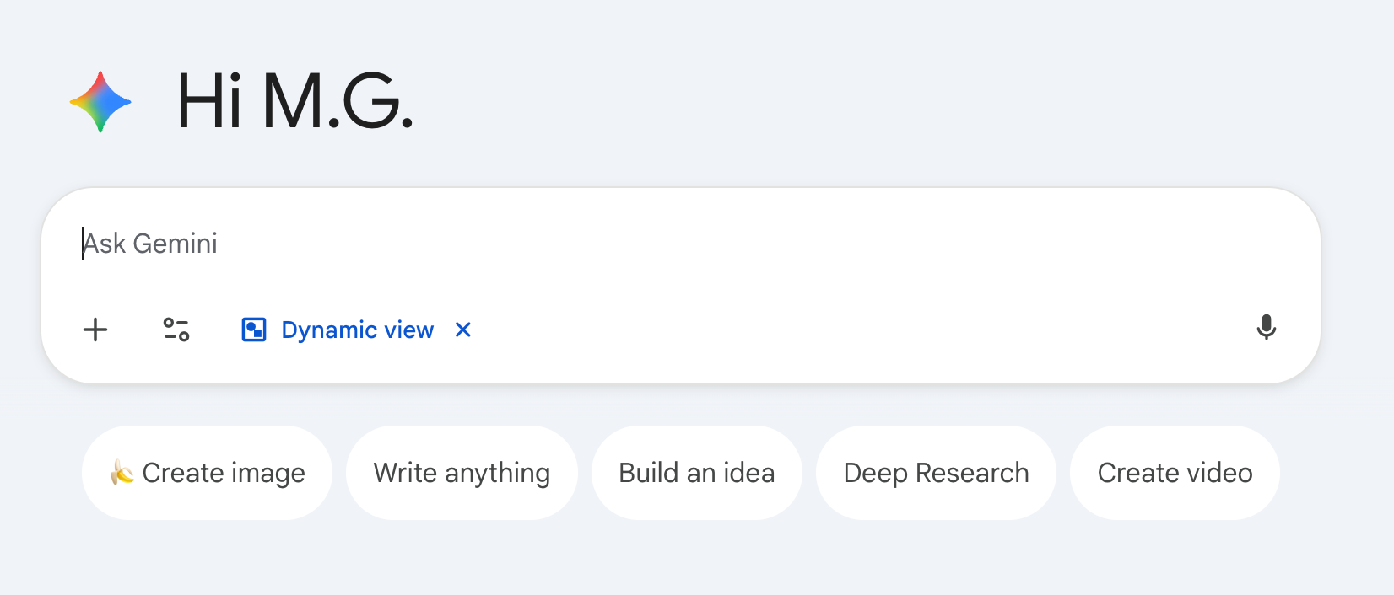Start a "Deep Research" session

click(936, 473)
